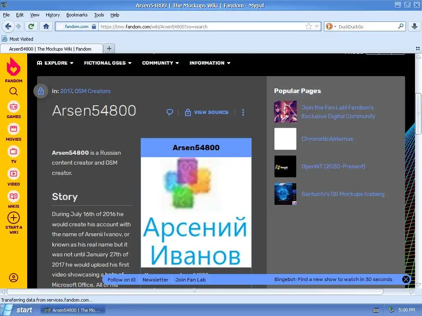Open the tray keyboard icon

click(376, 310)
